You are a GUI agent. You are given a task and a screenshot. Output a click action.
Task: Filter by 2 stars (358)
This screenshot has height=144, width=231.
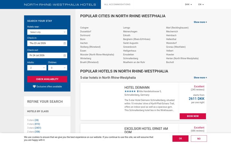click(33, 132)
